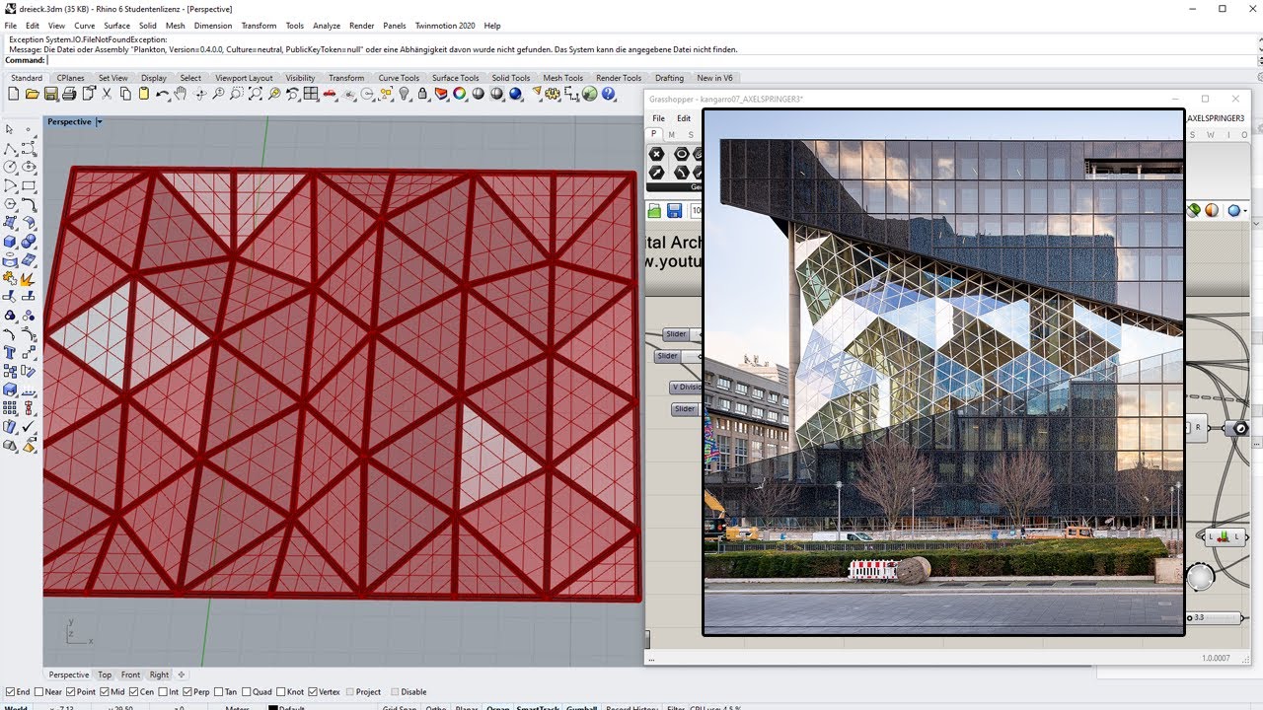The width and height of the screenshot is (1263, 710).
Task: Select the Text T tool in left sidebar
Action: (10, 353)
